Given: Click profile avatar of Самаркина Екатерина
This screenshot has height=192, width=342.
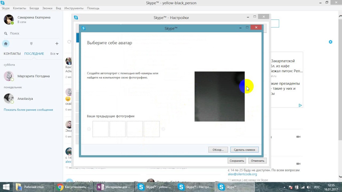Looking at the screenshot, I should point(9,19).
